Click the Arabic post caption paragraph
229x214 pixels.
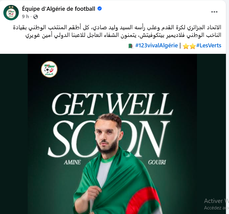[x=117, y=31]
